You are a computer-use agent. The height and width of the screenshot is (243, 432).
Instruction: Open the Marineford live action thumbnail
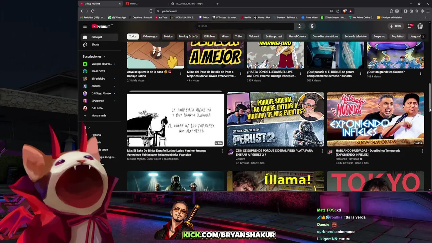click(275, 55)
